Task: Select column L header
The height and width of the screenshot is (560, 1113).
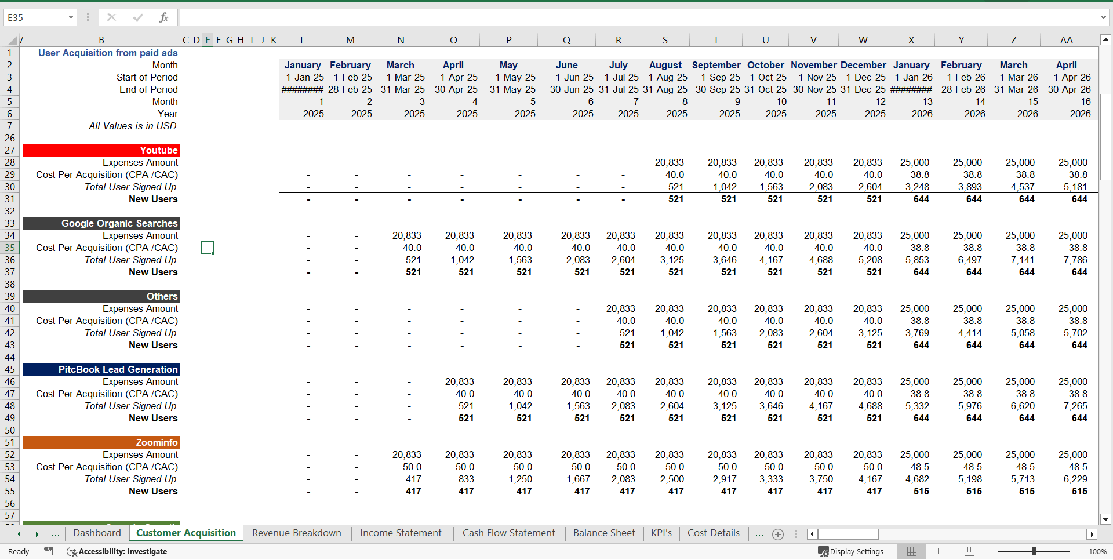Action: (302, 40)
